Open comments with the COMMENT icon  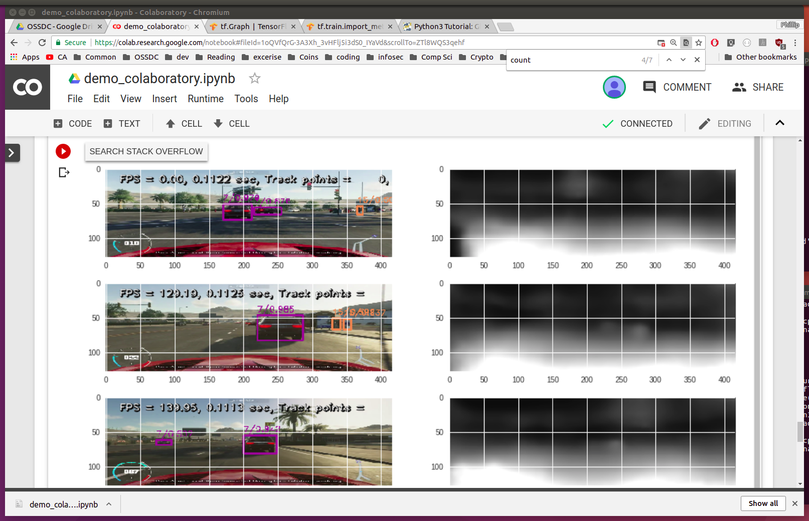(677, 87)
